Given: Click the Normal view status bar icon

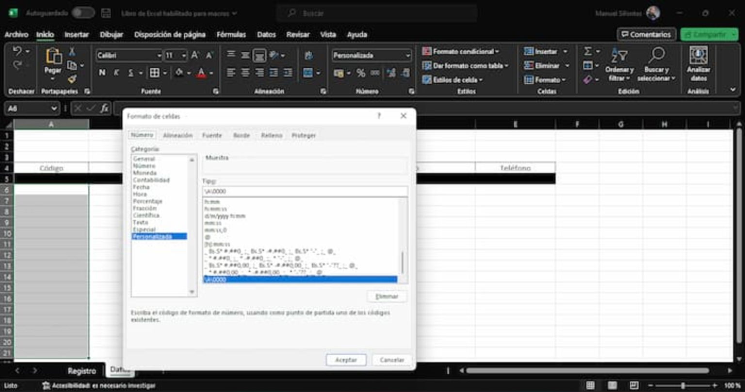Looking at the screenshot, I should [x=590, y=386].
